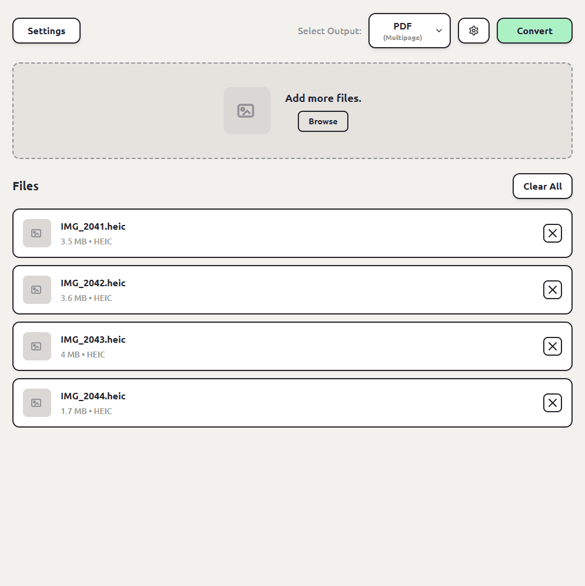
Task: Remove IMG_2042.heic from the list
Action: click(x=552, y=290)
